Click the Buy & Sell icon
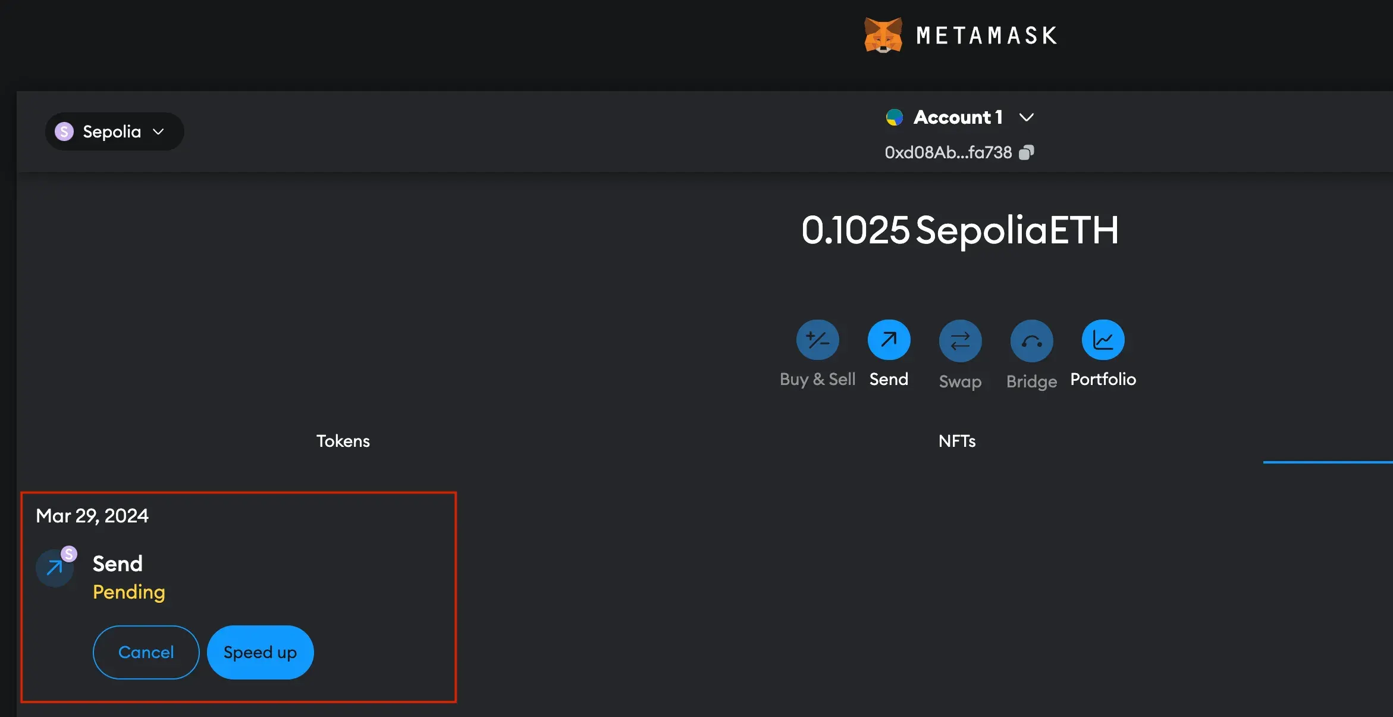The height and width of the screenshot is (717, 1393). coord(818,340)
